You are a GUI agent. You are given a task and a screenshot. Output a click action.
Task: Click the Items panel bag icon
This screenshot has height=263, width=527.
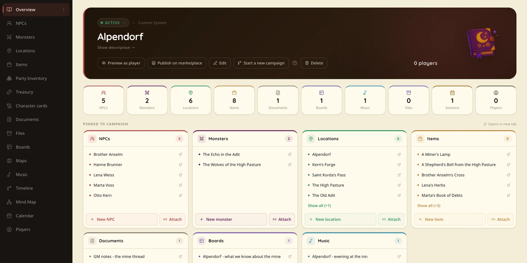tap(420, 139)
